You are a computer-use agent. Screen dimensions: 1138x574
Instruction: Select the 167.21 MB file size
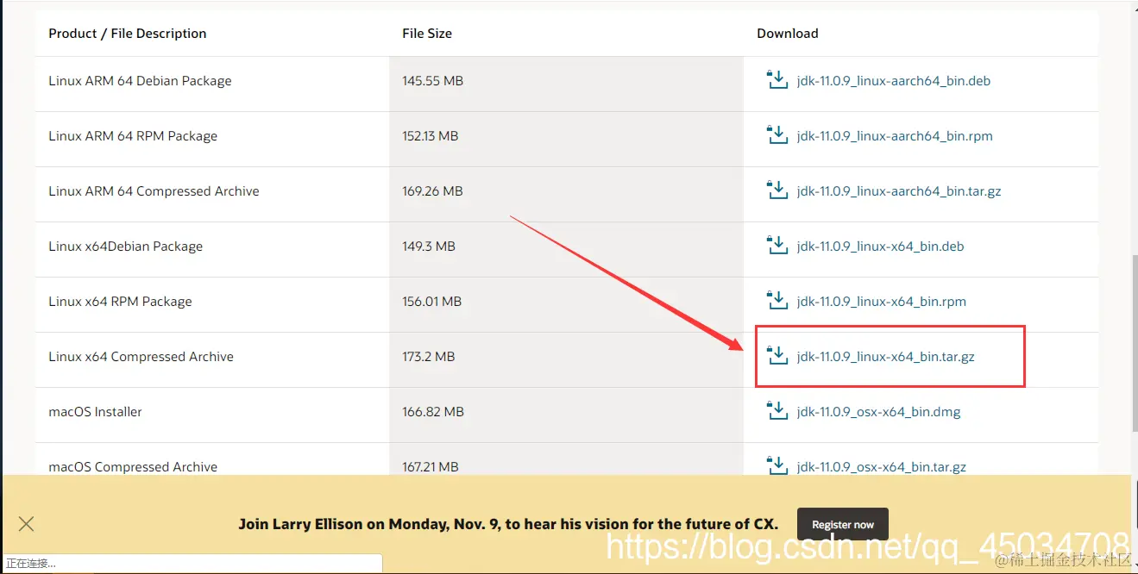click(431, 467)
